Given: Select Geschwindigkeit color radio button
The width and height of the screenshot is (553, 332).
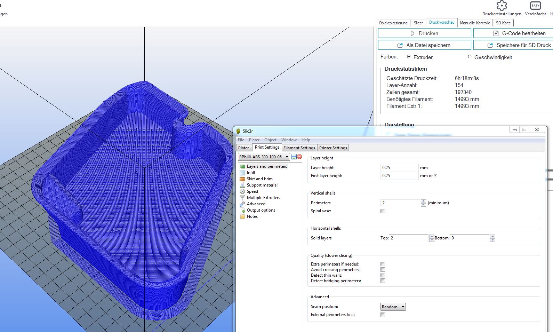Looking at the screenshot, I should 470,57.
